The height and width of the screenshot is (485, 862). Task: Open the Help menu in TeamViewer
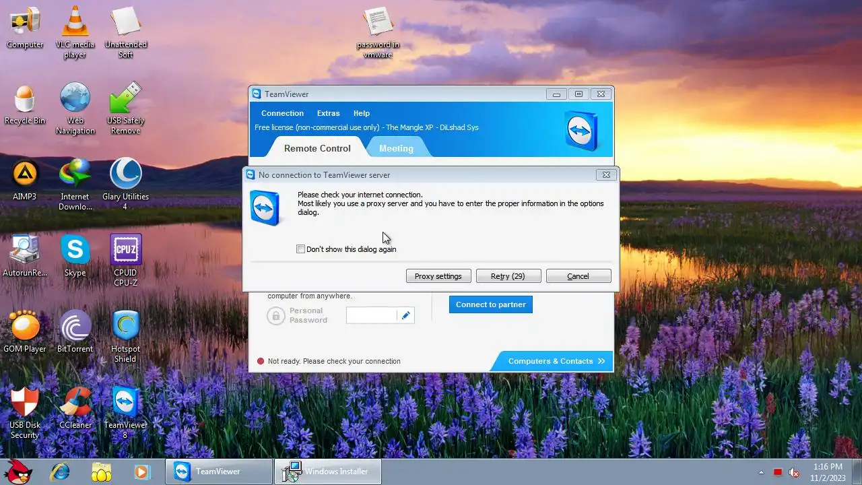(362, 113)
